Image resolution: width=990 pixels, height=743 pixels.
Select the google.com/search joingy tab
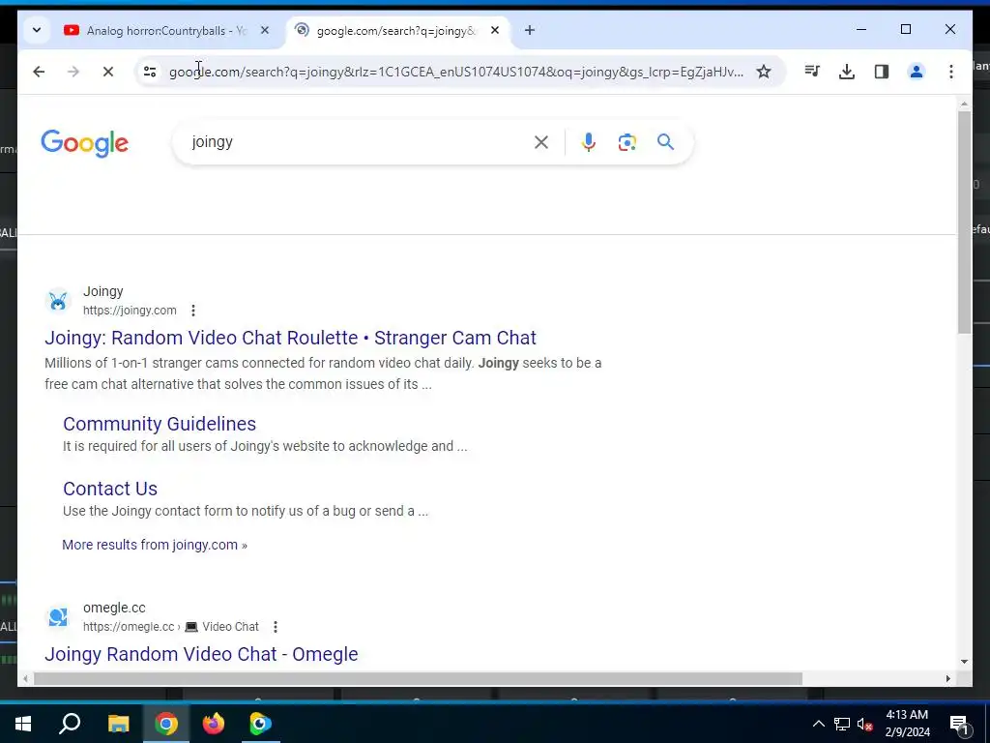pyautogui.click(x=395, y=30)
